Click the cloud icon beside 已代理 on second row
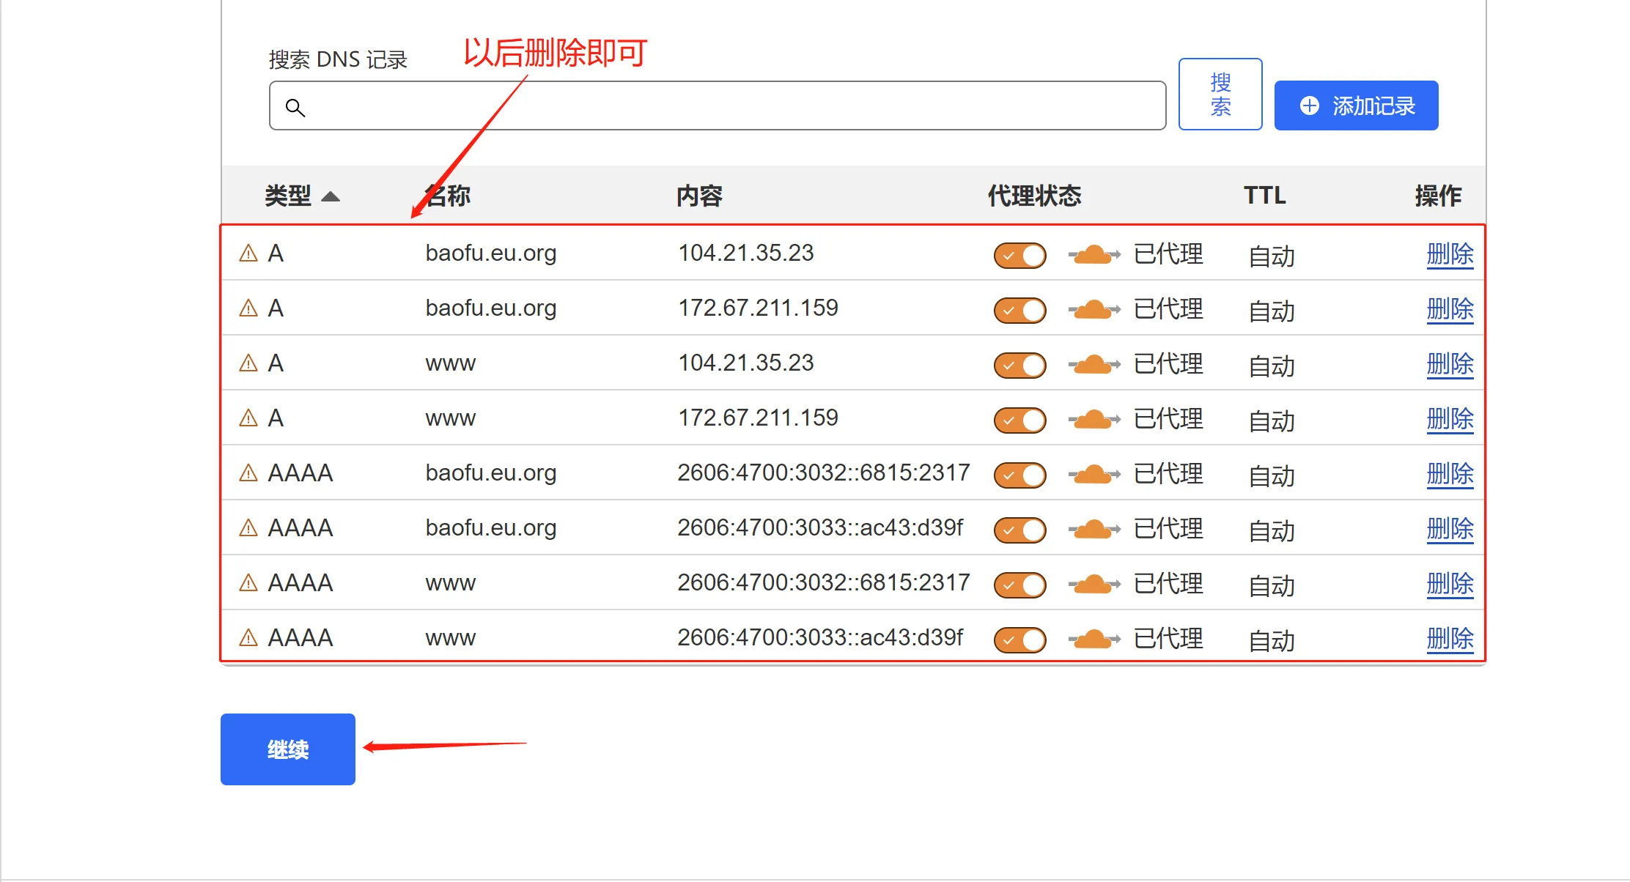Screen dimensions: 1630x882 click(1092, 309)
